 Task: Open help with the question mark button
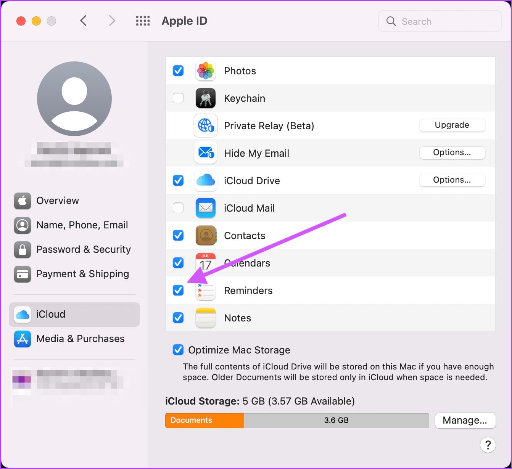pyautogui.click(x=488, y=445)
